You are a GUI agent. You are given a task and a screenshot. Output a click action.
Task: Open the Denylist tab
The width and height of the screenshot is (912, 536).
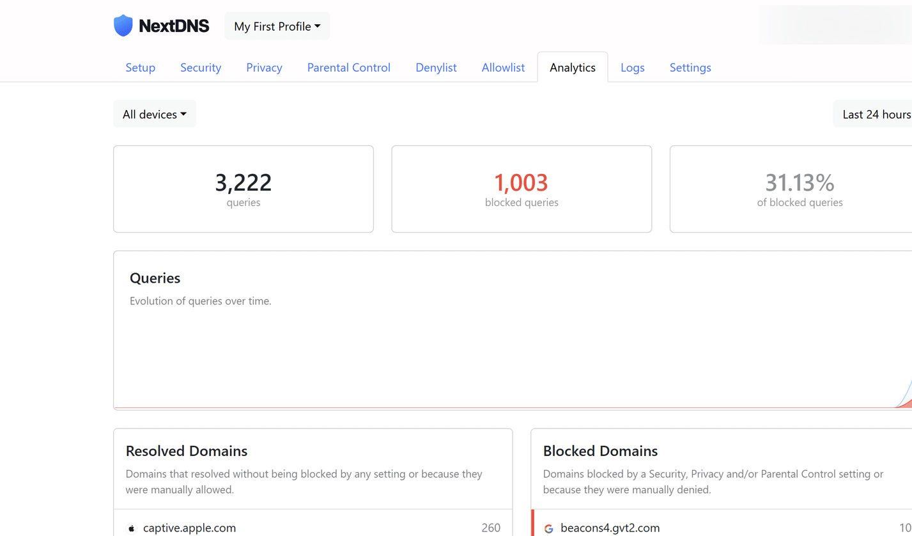click(437, 68)
